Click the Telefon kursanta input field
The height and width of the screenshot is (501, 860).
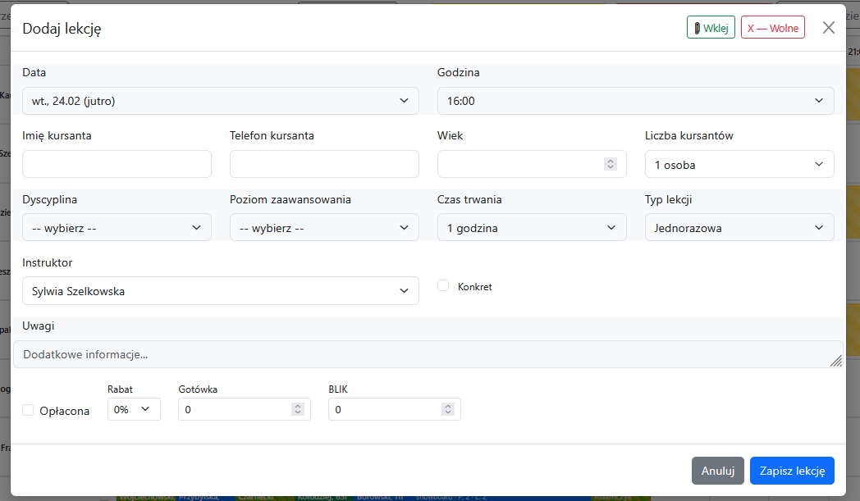pos(324,164)
